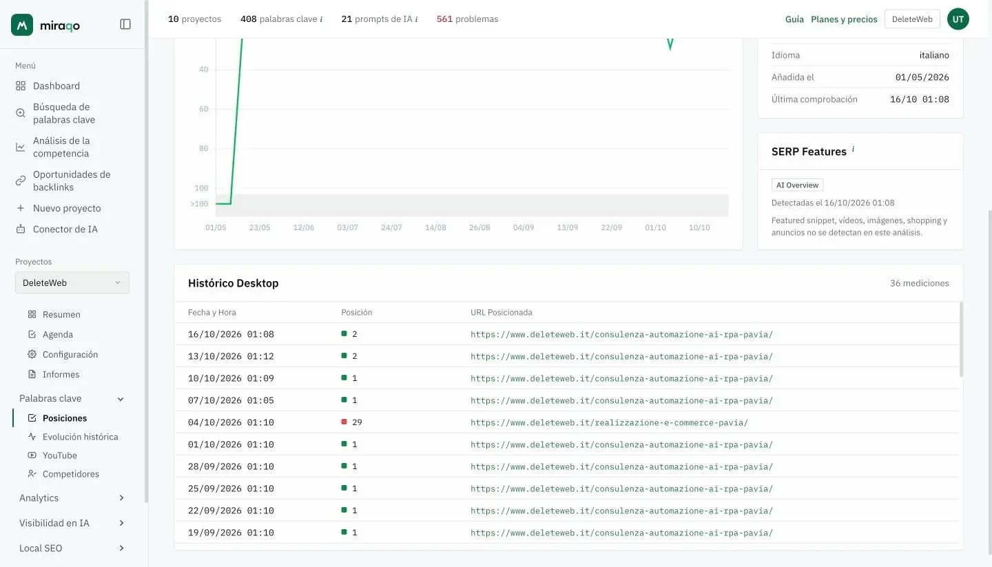Open Planes y precios link

pyautogui.click(x=844, y=19)
